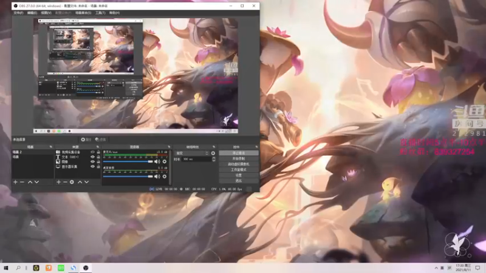Open Windows notification center icon
Image resolution: width=486 pixels, height=273 pixels.
click(477, 268)
